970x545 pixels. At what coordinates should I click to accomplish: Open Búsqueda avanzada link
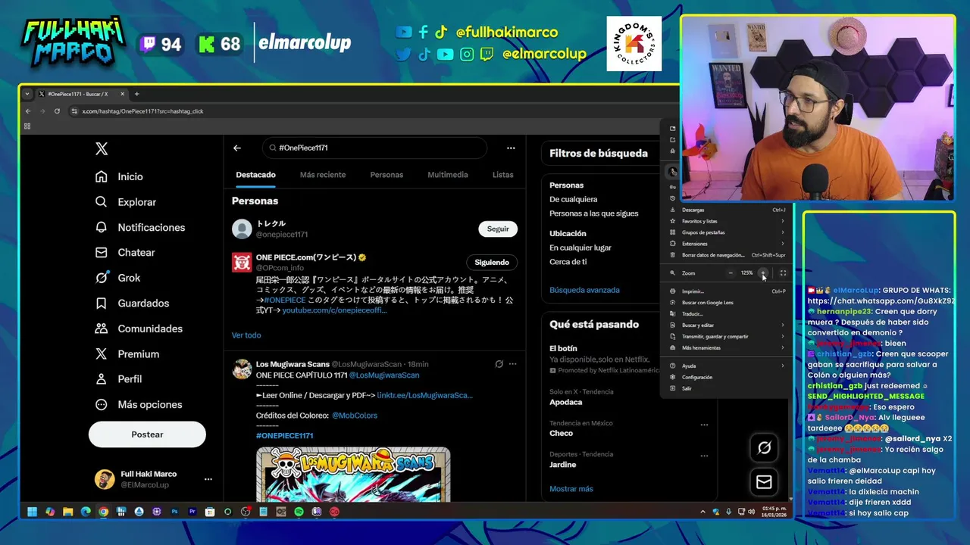click(584, 290)
